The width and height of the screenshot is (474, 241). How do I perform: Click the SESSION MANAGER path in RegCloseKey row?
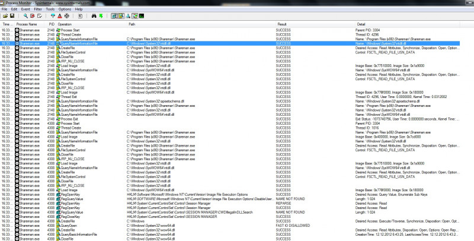pyautogui.click(x=172, y=217)
